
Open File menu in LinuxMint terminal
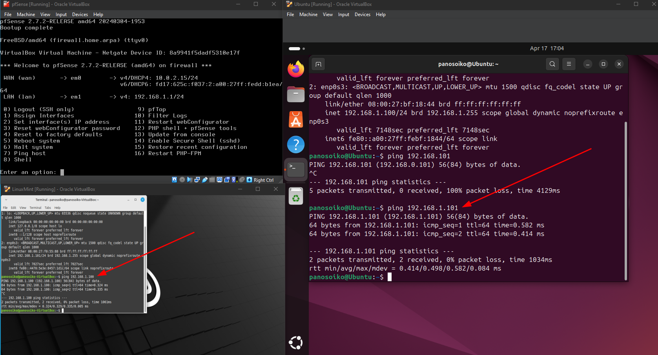[x=5, y=208]
